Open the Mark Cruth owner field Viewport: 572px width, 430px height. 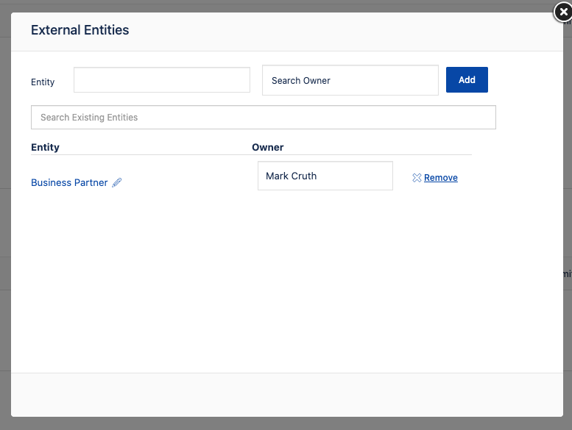tap(325, 176)
